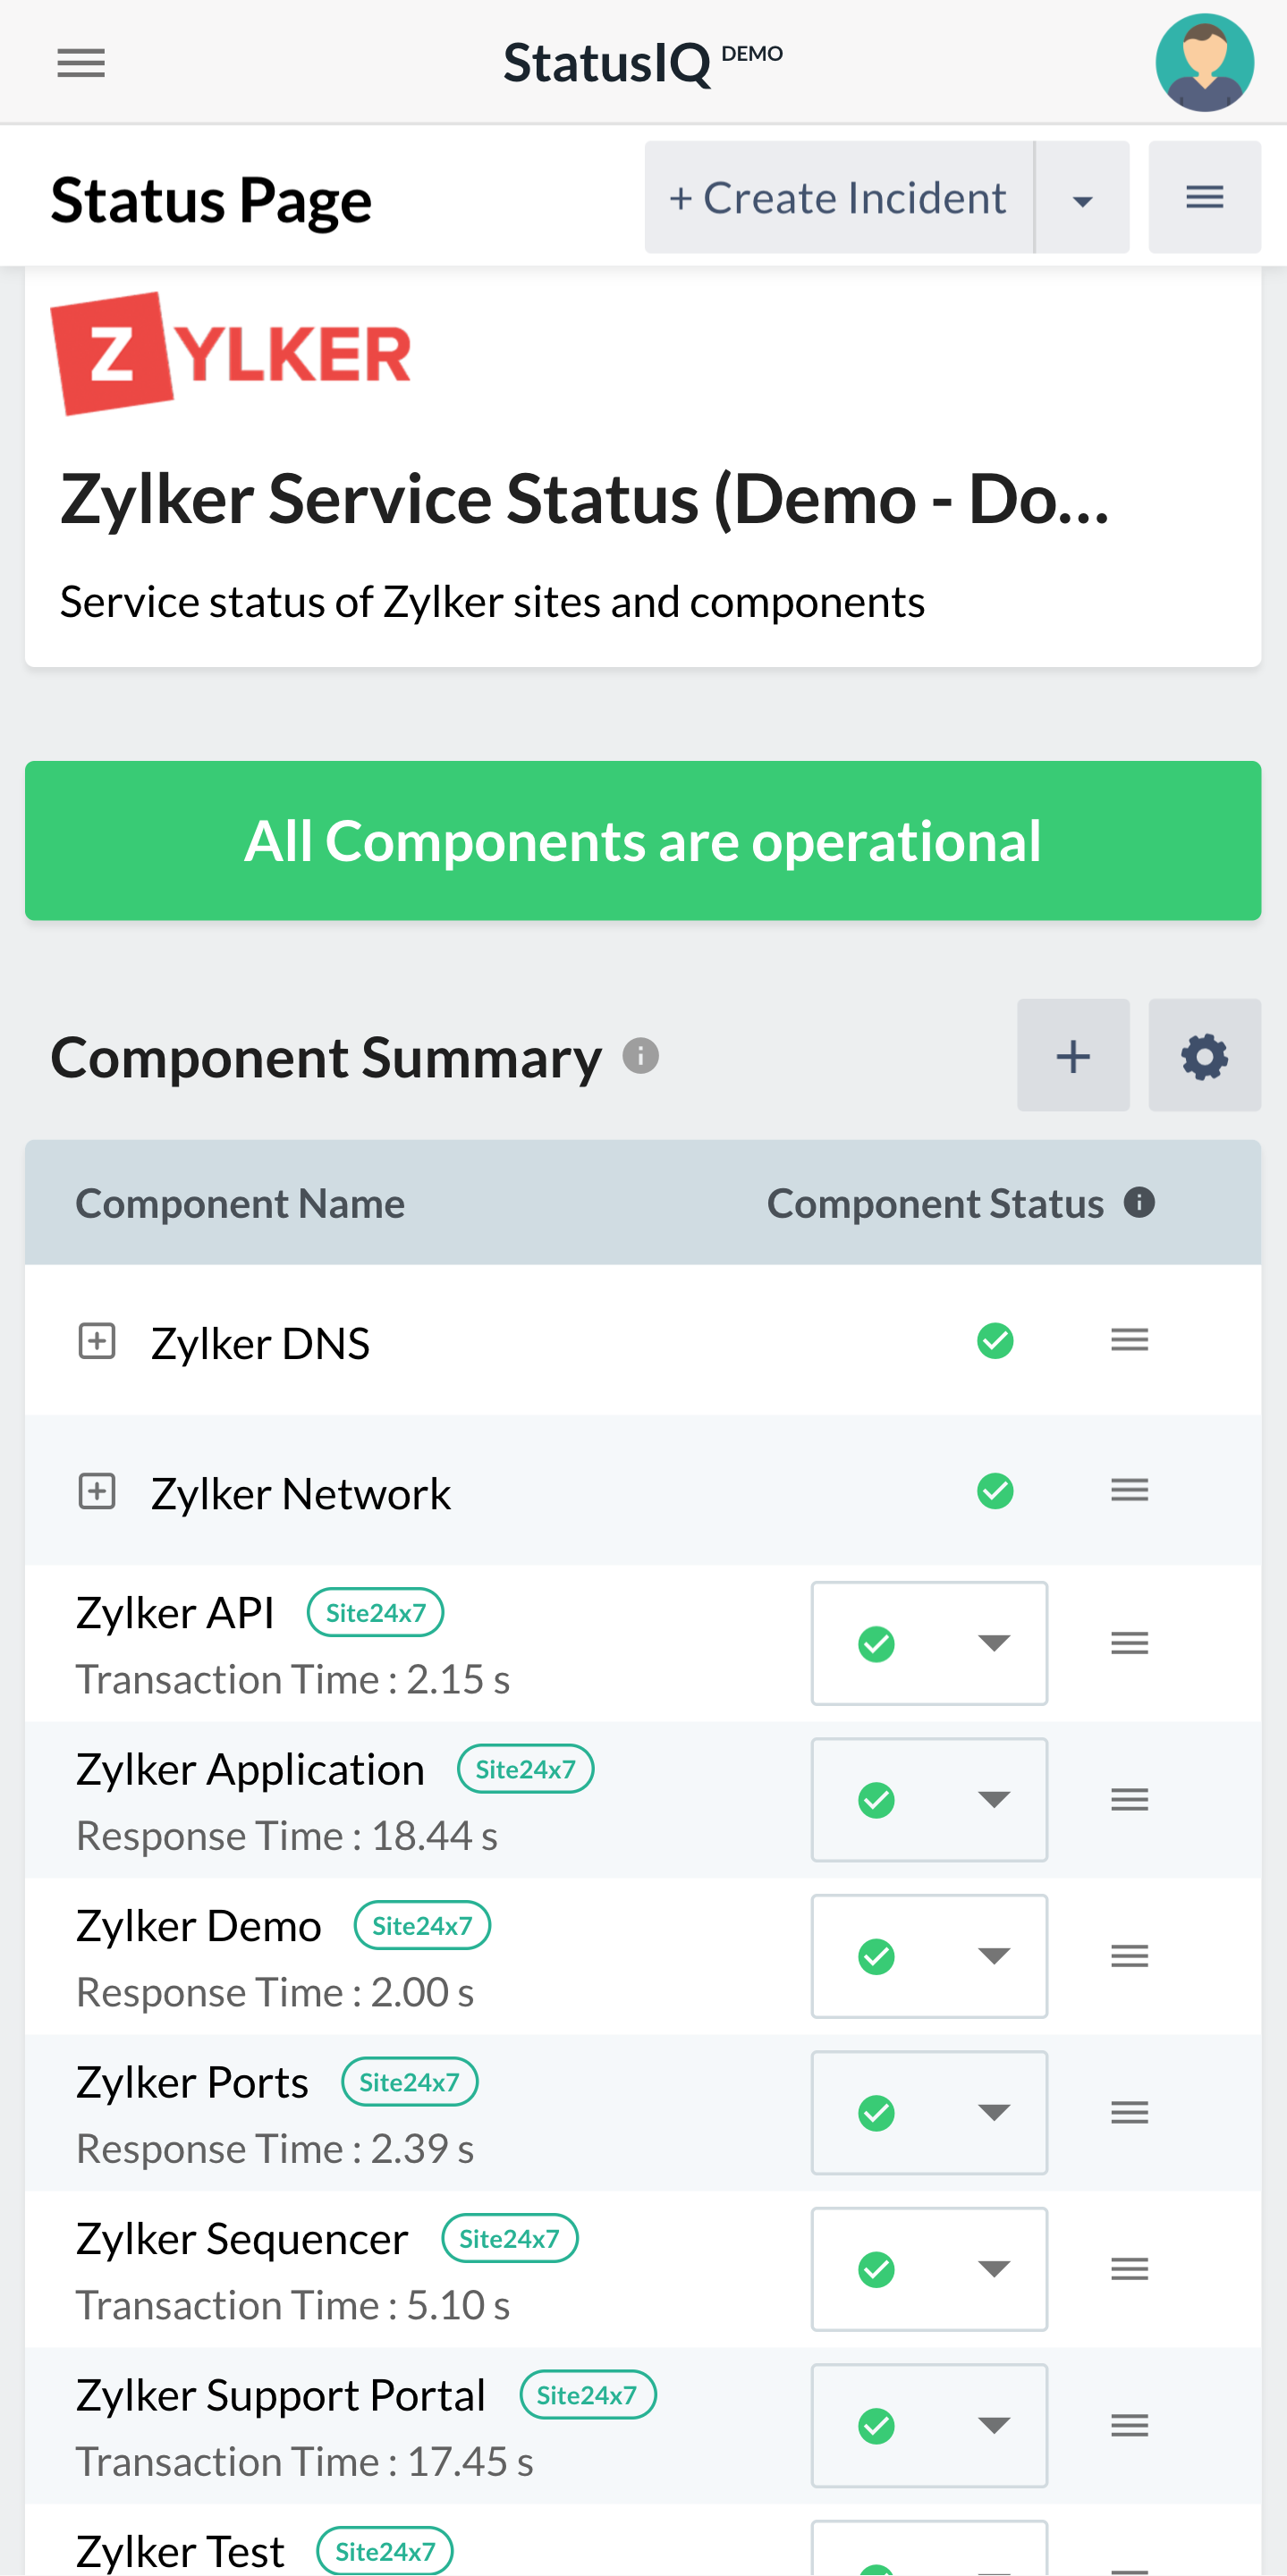Open the Zylker Sequencer row menu icon
The width and height of the screenshot is (1287, 2576).
[x=1129, y=2269]
